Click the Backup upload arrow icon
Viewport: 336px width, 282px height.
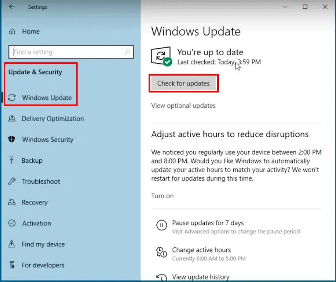12,160
